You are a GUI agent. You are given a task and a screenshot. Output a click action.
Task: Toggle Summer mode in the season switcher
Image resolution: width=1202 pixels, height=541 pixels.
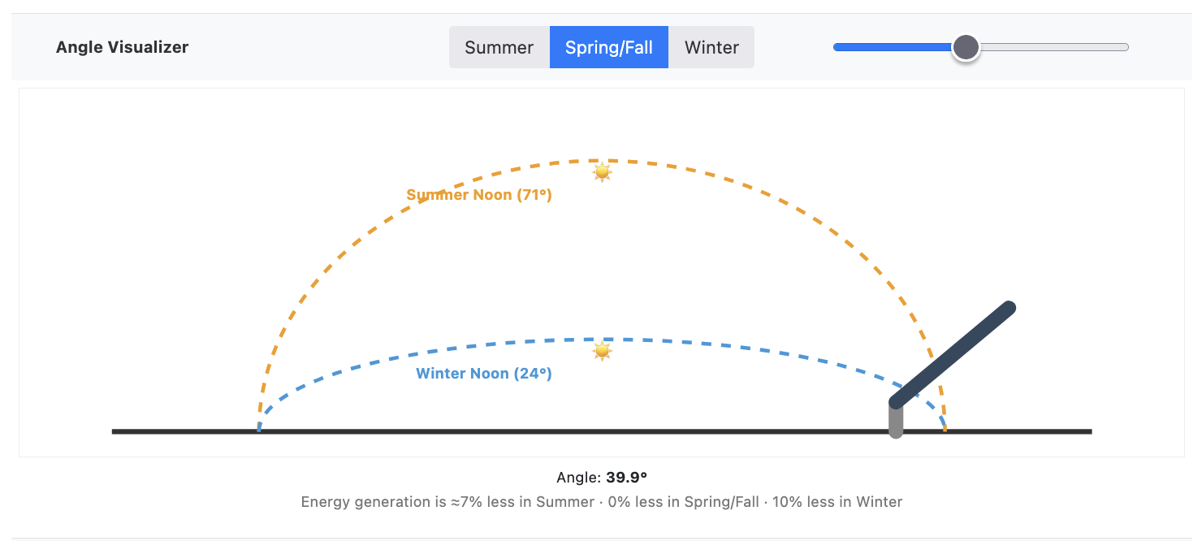[499, 47]
